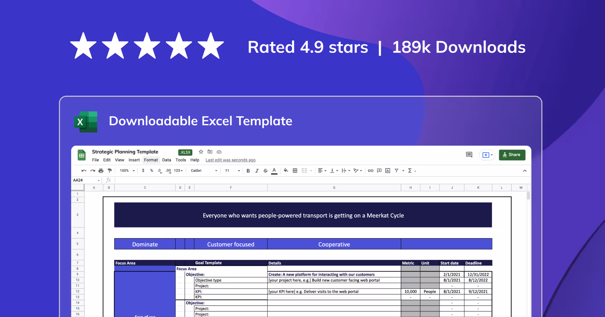
Task: Click the Google Sheets home icon
Action: (x=81, y=155)
